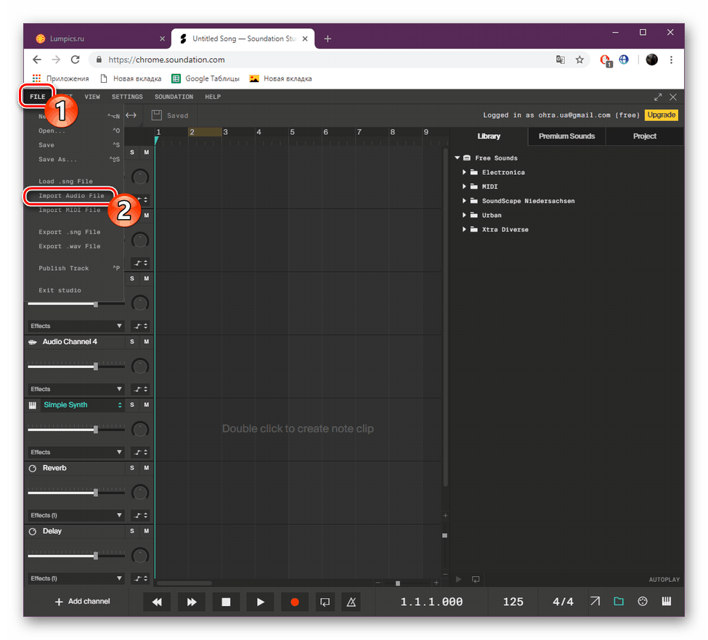This screenshot has height=640, width=708.
Task: Click the loop toggle icon in transport controls
Action: pos(325,602)
